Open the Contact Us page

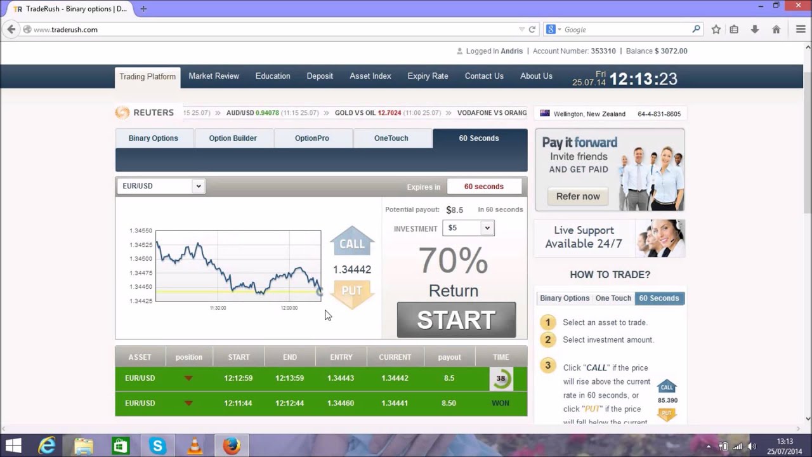(x=484, y=76)
